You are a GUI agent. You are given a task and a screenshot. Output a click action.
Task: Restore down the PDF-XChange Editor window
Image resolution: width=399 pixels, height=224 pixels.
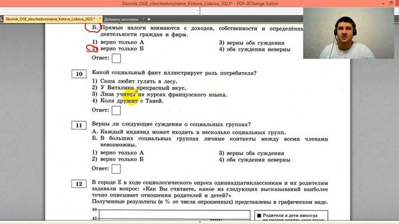tap(391, 3)
